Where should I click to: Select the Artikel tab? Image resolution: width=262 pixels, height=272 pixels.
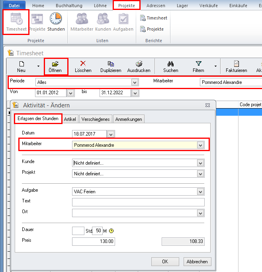tap(70, 119)
